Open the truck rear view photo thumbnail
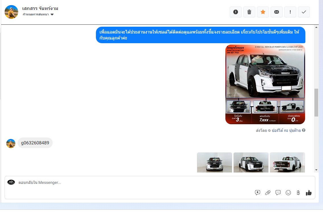323x212 pixels. pos(287,163)
